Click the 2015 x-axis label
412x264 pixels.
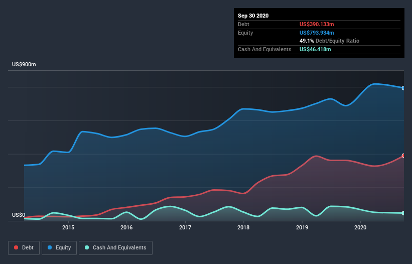[68, 227]
